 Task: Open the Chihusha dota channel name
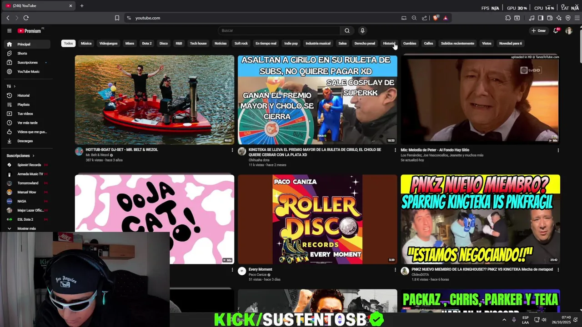point(259,160)
